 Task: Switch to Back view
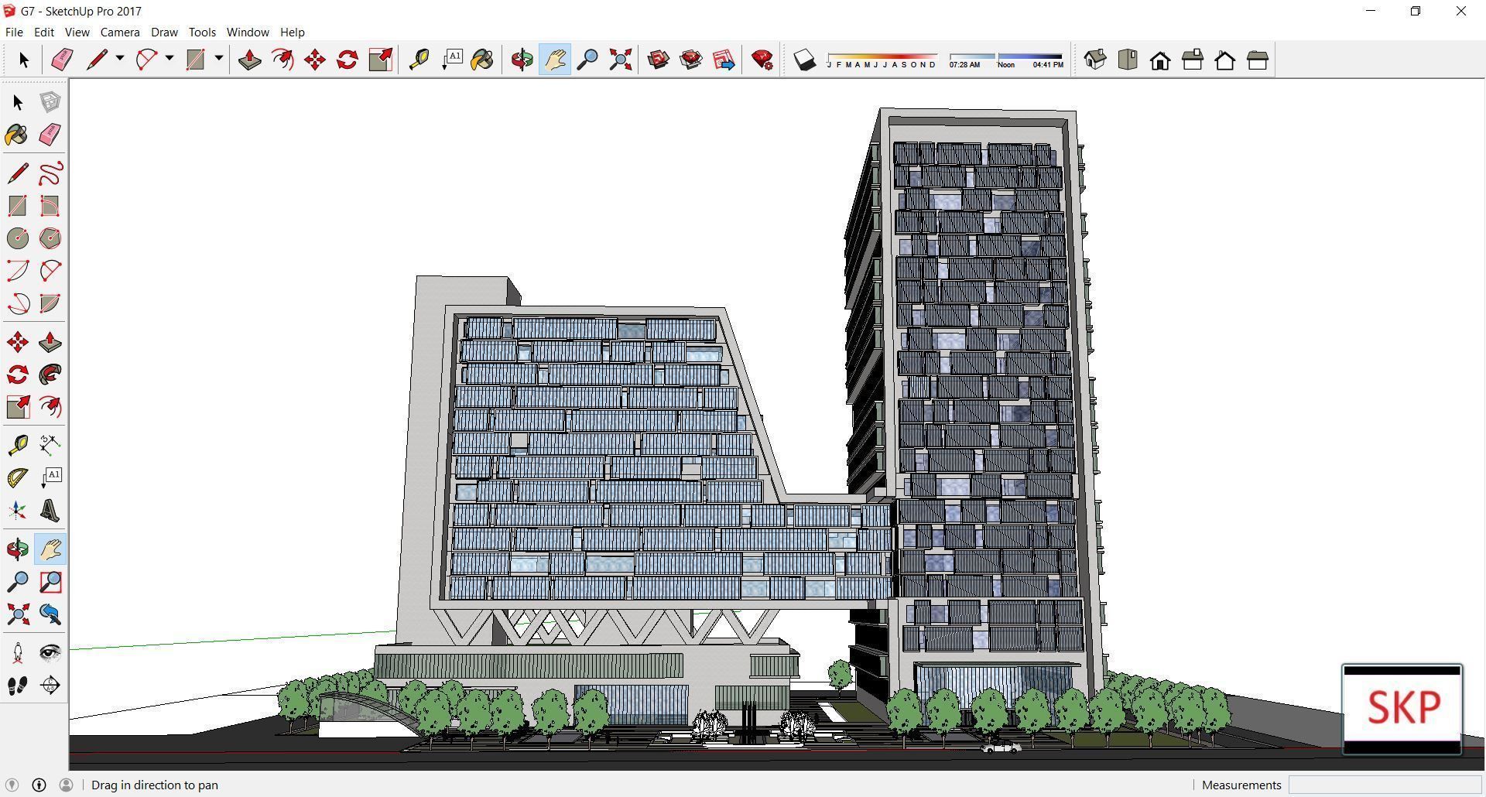point(1225,60)
